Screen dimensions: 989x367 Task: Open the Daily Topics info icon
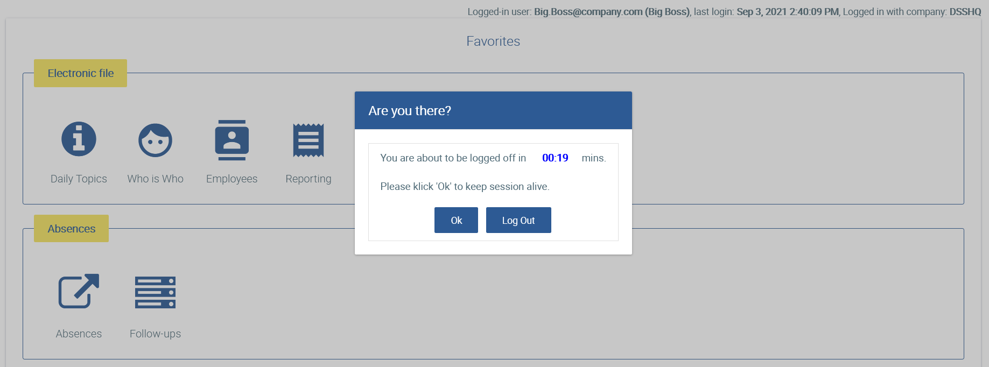pos(79,139)
